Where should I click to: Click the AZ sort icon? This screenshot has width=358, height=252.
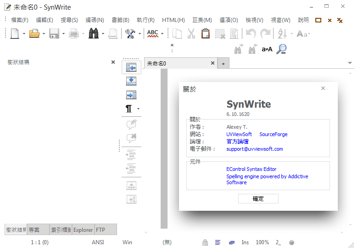[x=282, y=34]
